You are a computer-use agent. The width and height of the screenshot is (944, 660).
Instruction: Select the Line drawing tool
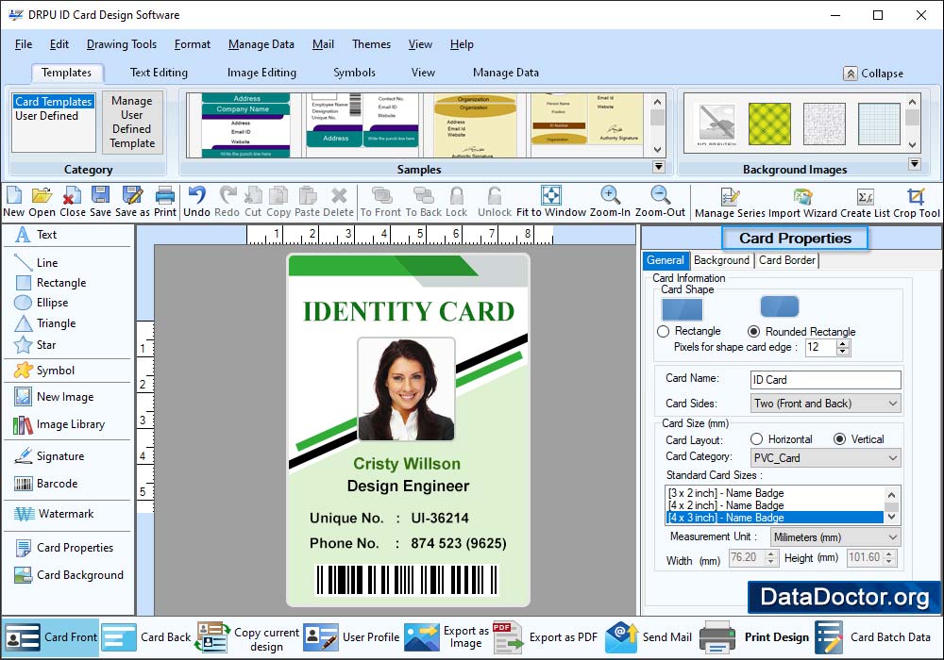36,263
